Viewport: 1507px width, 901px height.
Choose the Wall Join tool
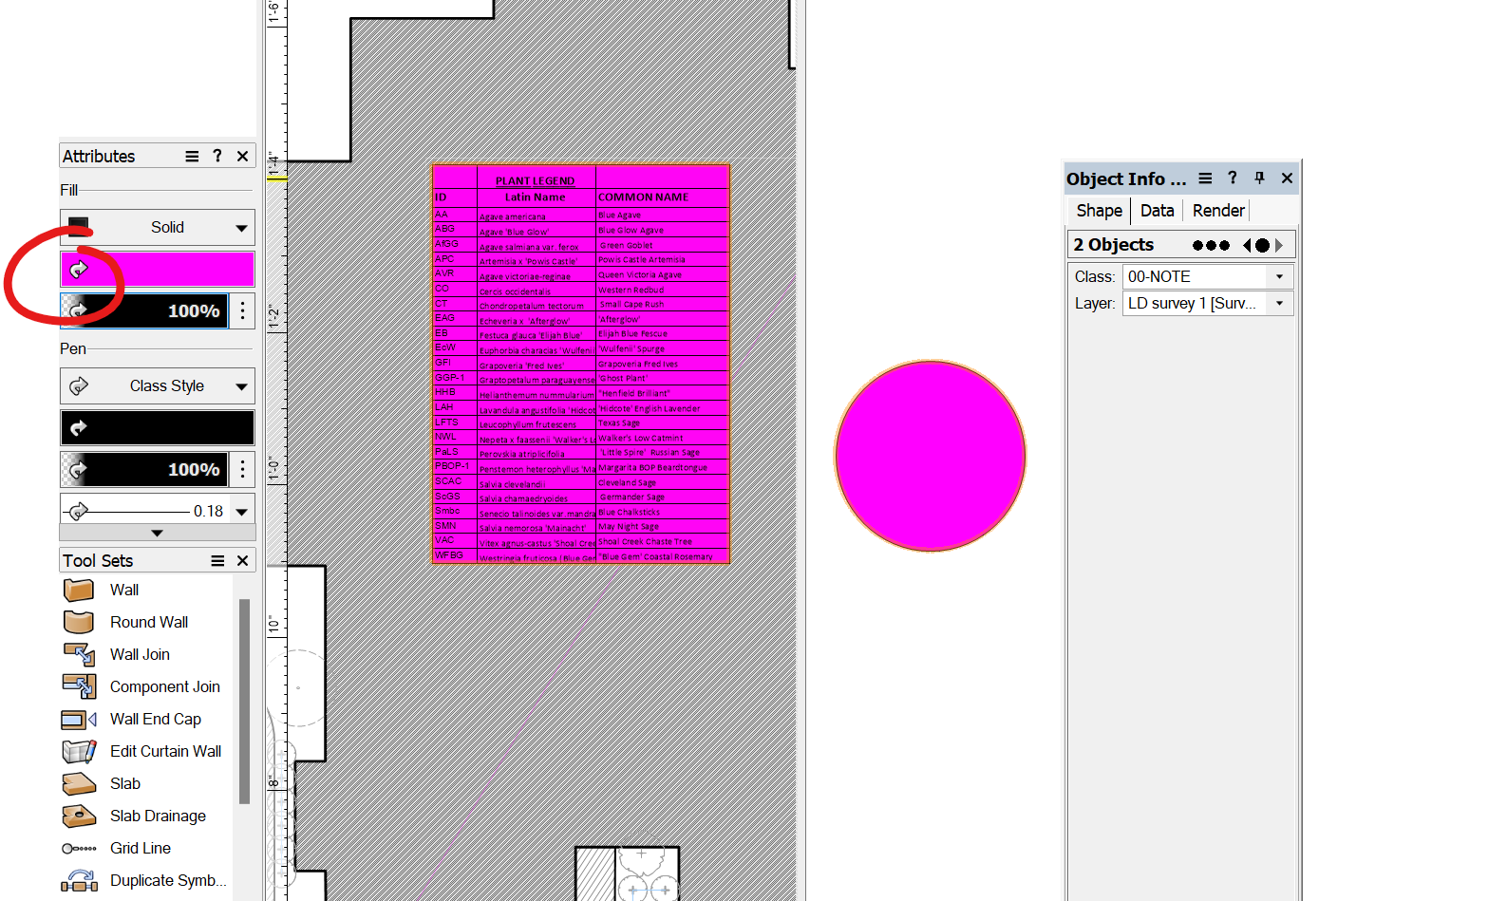point(140,654)
